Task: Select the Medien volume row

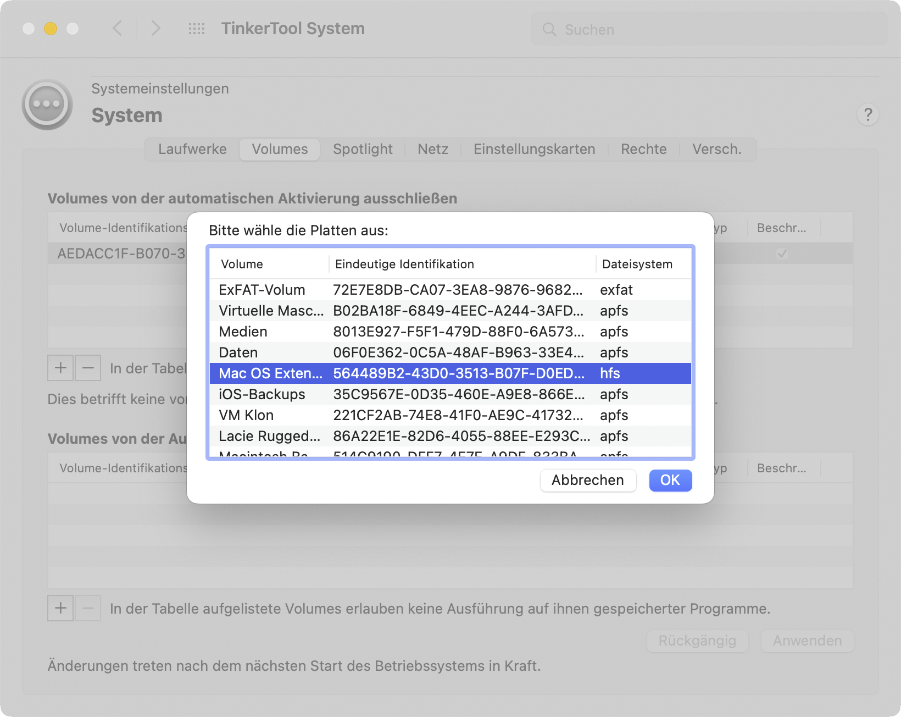Action: tap(451, 332)
